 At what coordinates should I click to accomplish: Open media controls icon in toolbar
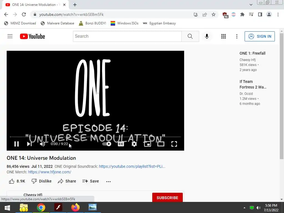click(x=251, y=14)
